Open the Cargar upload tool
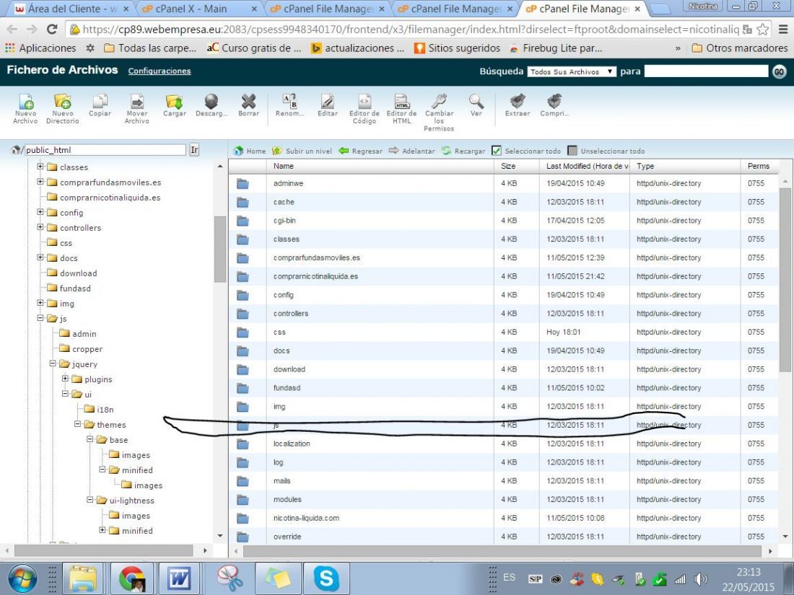The height and width of the screenshot is (595, 794). 174,102
